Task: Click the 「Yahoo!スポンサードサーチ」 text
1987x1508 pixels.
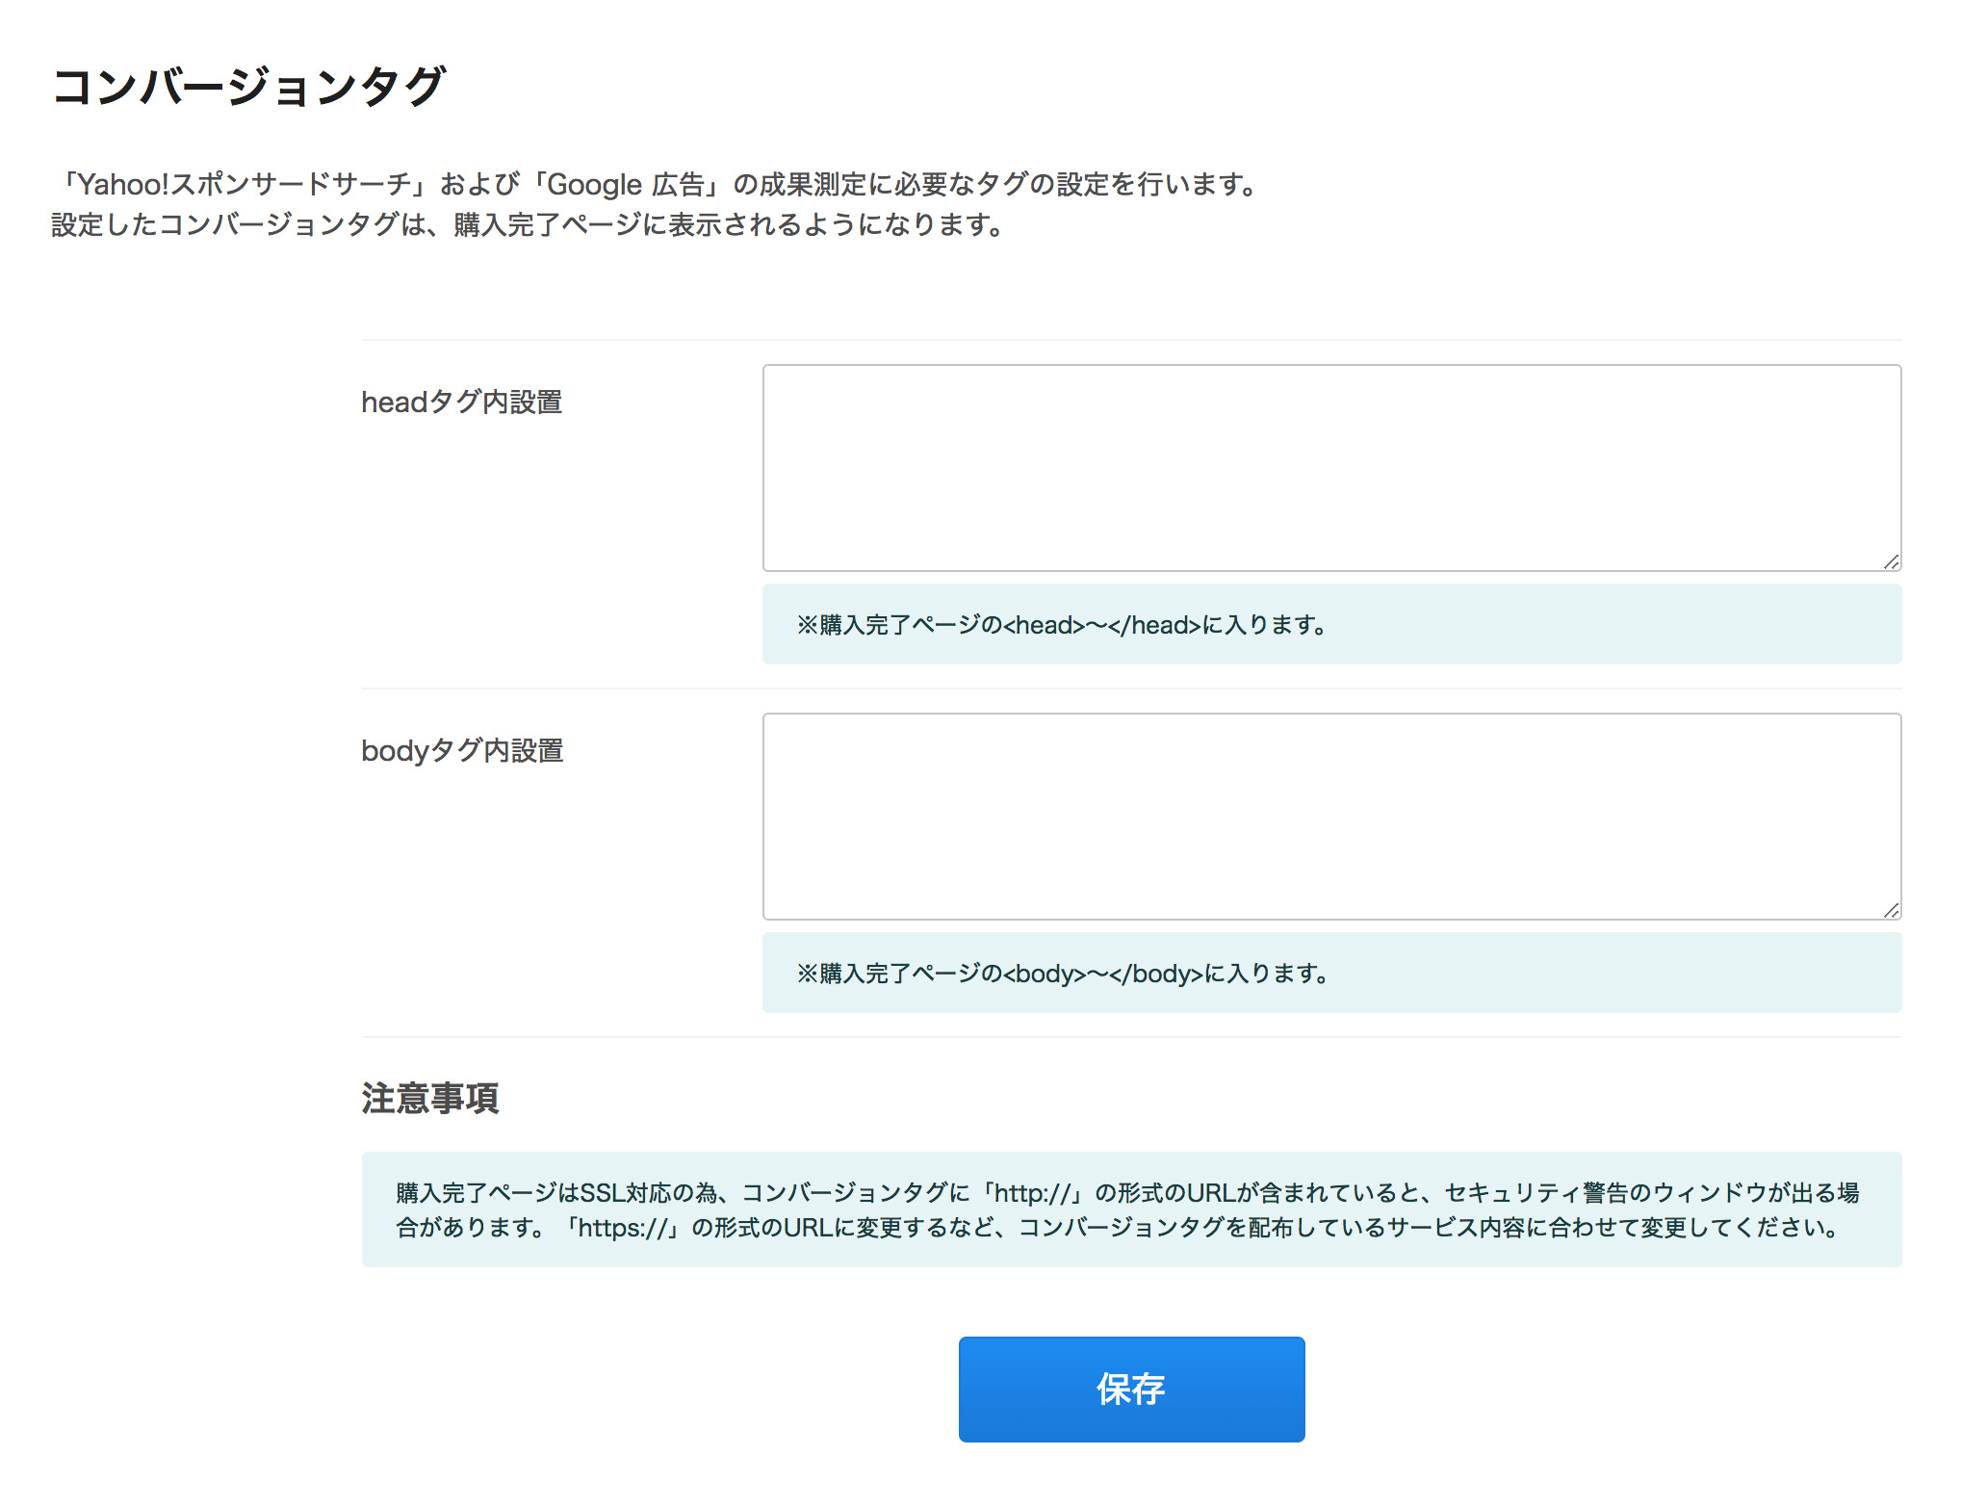Action: coord(245,184)
